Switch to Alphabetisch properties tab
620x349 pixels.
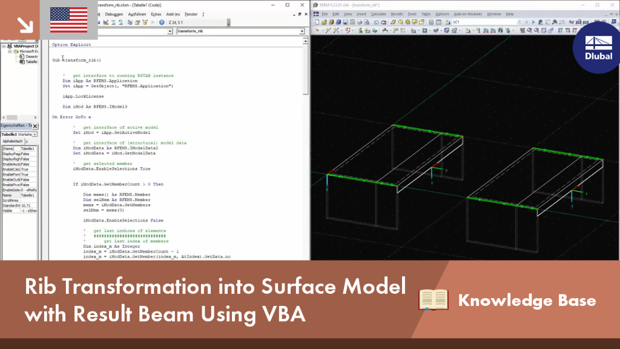(12, 141)
